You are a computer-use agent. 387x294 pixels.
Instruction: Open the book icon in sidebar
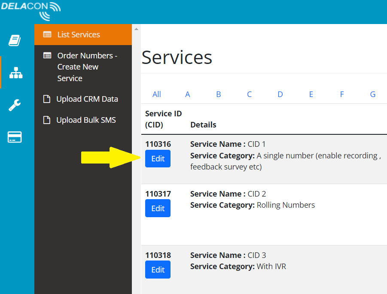pos(15,40)
